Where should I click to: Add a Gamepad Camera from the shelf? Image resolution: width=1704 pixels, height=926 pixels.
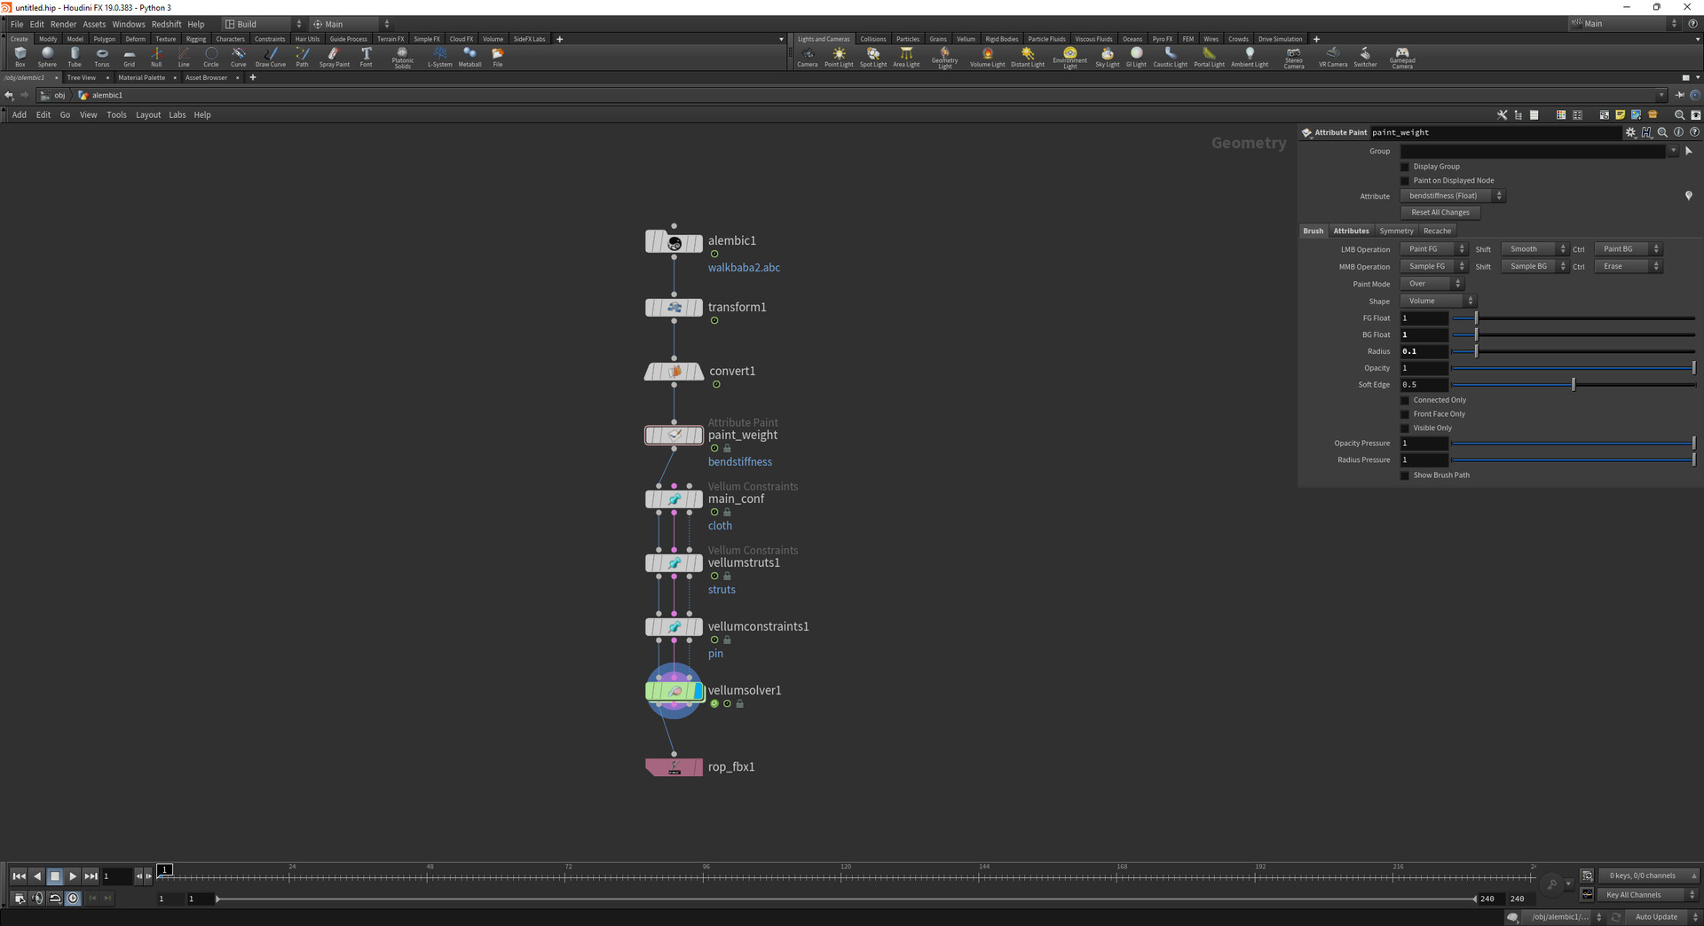pyautogui.click(x=1402, y=58)
